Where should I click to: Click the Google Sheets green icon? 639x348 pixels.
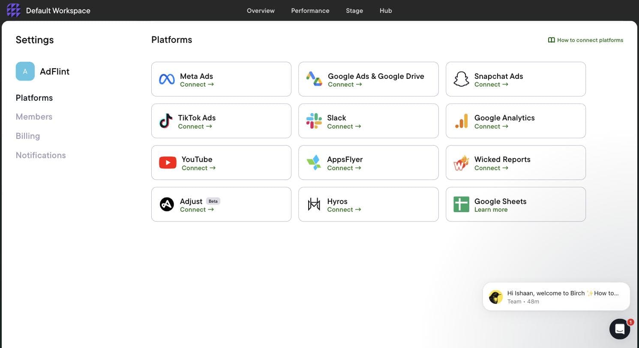pyautogui.click(x=461, y=204)
